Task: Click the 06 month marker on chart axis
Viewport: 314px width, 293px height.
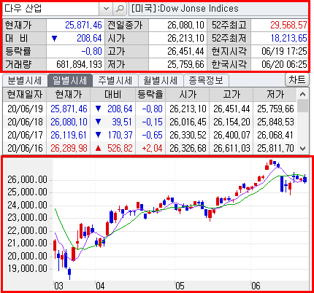Action: (x=256, y=286)
